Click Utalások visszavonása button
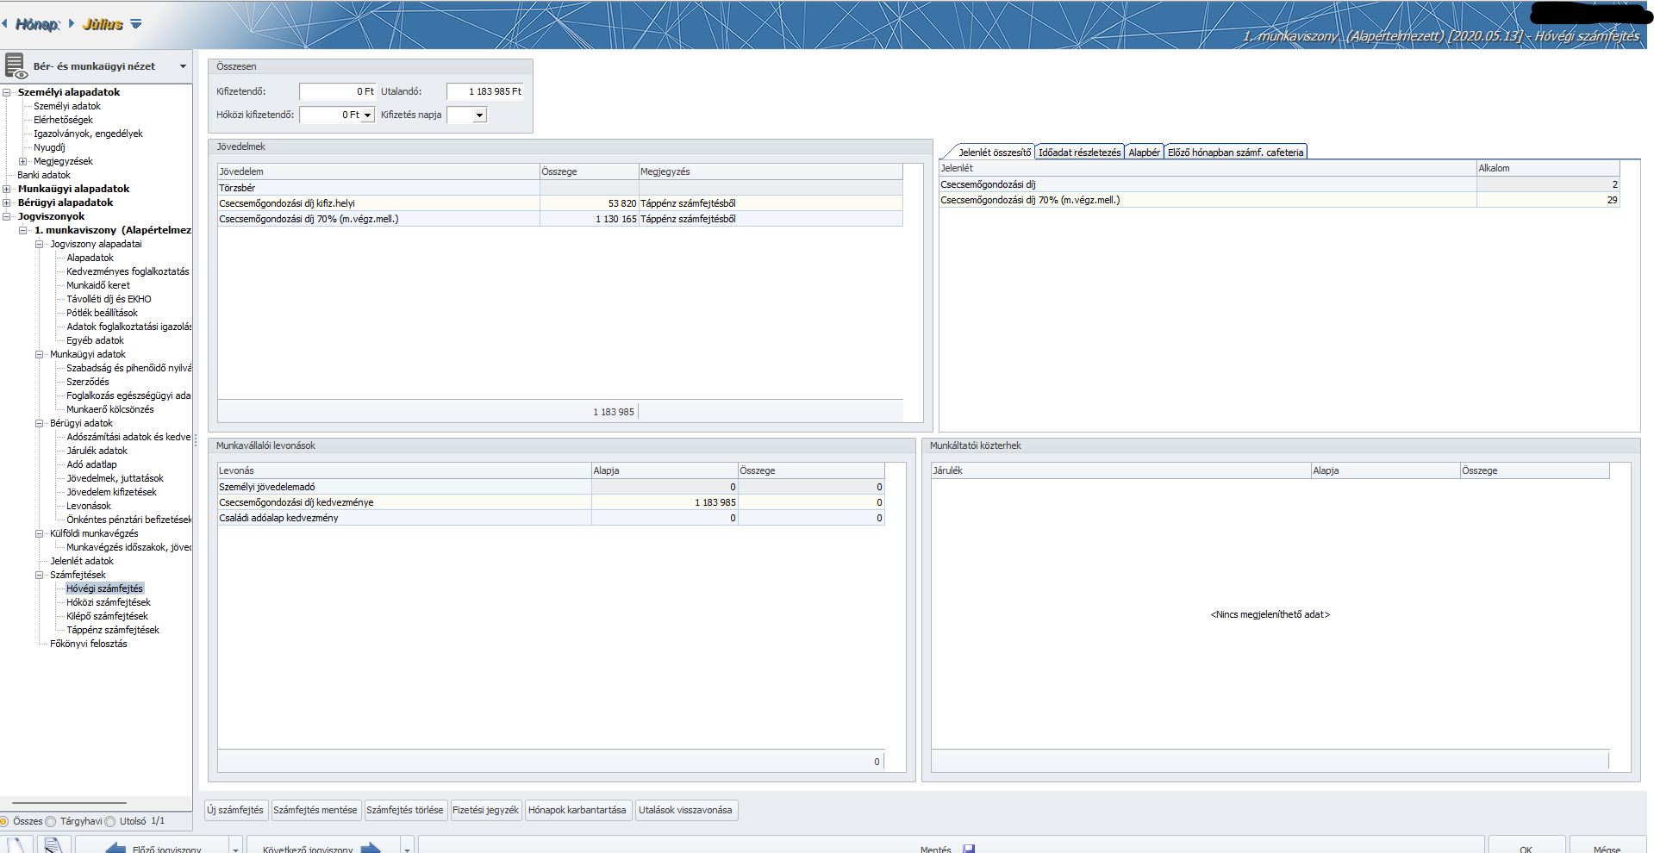The height and width of the screenshot is (853, 1654). coord(686,810)
